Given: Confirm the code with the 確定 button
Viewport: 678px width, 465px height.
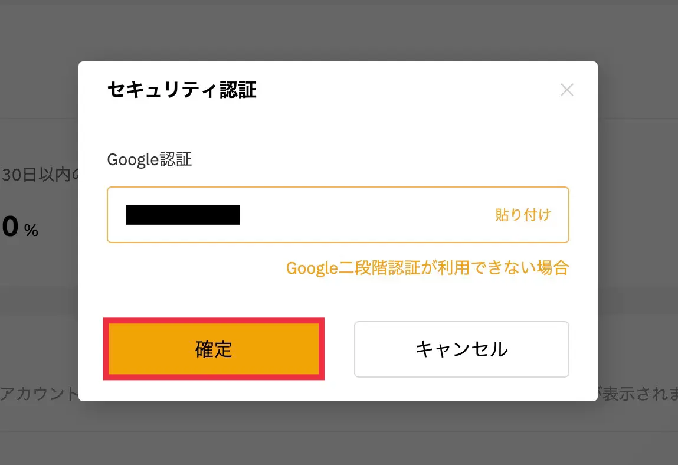Looking at the screenshot, I should click(214, 349).
